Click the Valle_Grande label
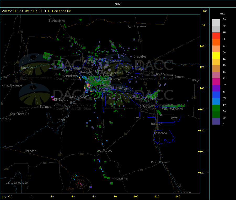Screen dimensions: 236x200 (78, 97)
